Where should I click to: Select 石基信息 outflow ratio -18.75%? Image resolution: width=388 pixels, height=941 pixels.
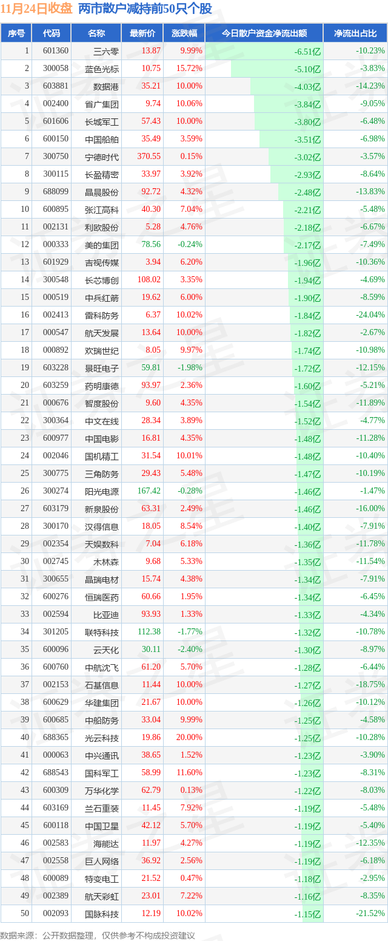[x=370, y=685]
